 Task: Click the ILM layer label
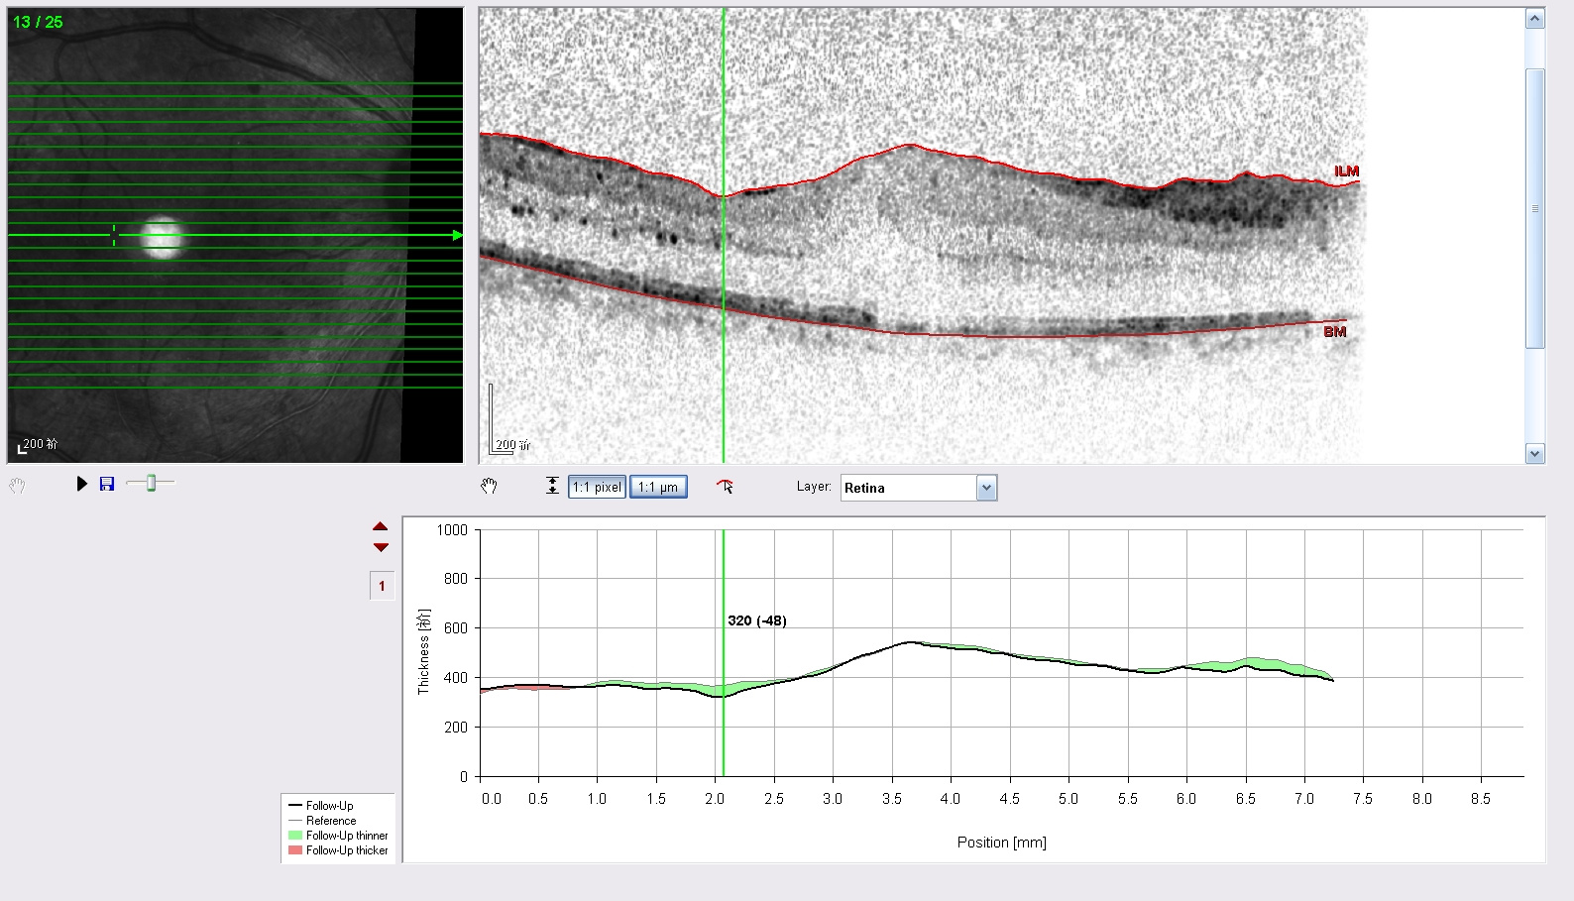(x=1346, y=171)
